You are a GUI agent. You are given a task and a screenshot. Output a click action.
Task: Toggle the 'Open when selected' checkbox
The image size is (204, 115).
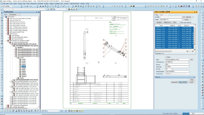pos(180,22)
